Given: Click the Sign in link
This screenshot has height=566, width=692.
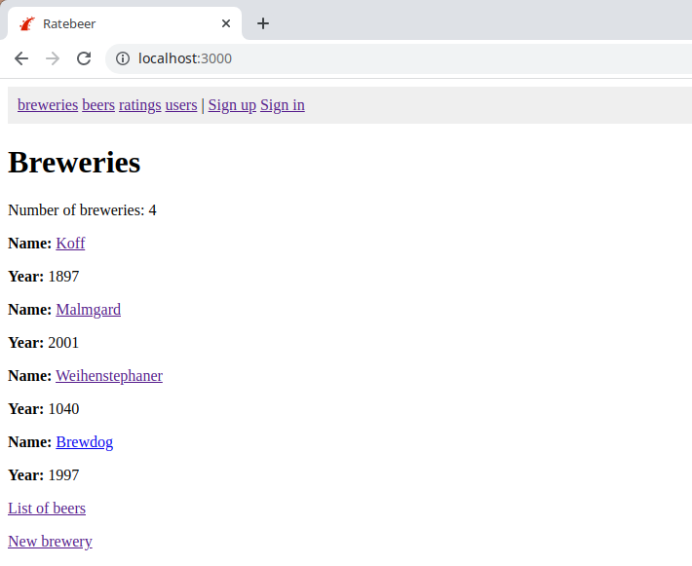Looking at the screenshot, I should pyautogui.click(x=283, y=105).
